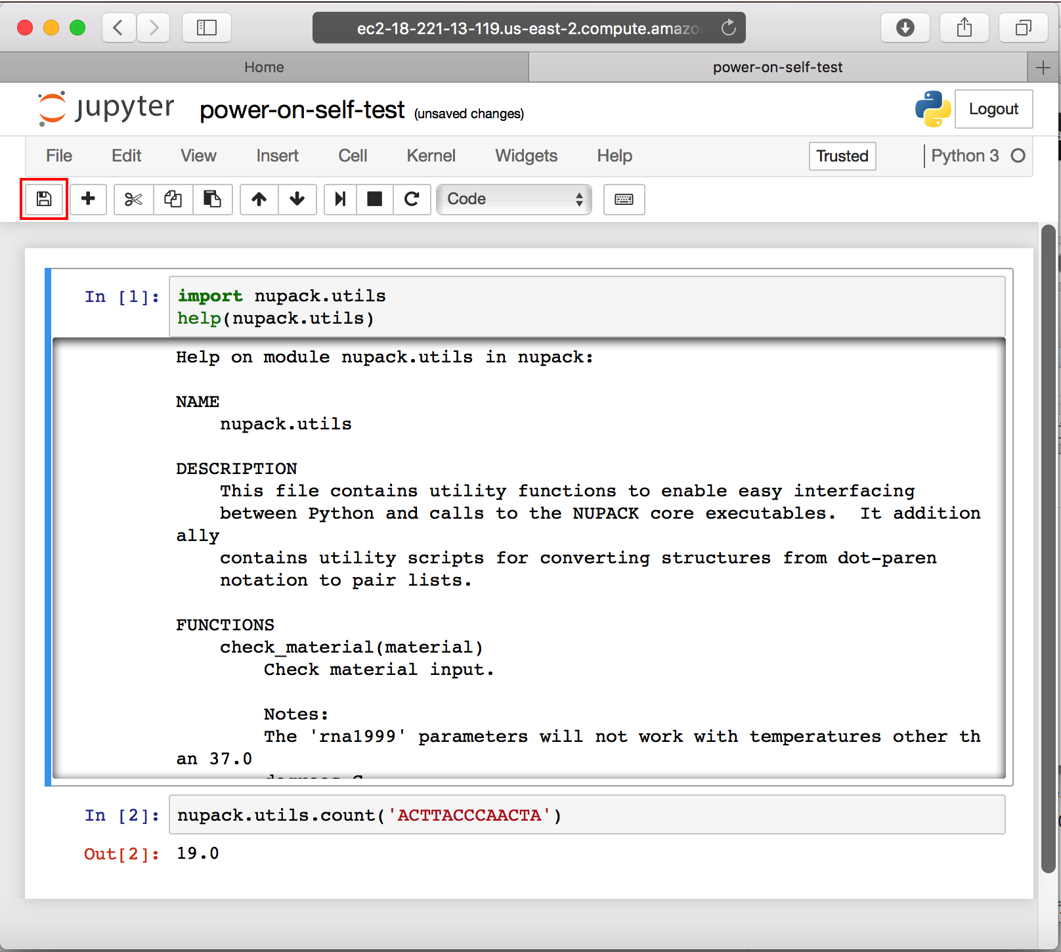Cut selected cells with scissors icon
The height and width of the screenshot is (952, 1061).
(x=133, y=199)
